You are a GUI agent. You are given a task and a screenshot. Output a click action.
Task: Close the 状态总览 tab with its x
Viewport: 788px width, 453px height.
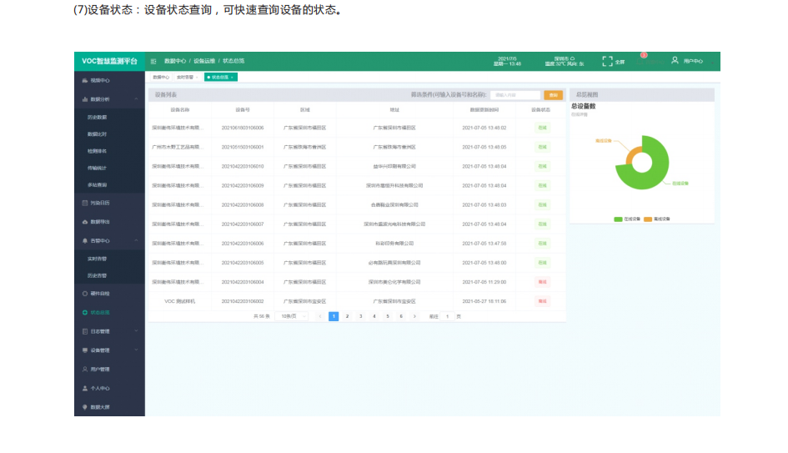[x=232, y=78]
